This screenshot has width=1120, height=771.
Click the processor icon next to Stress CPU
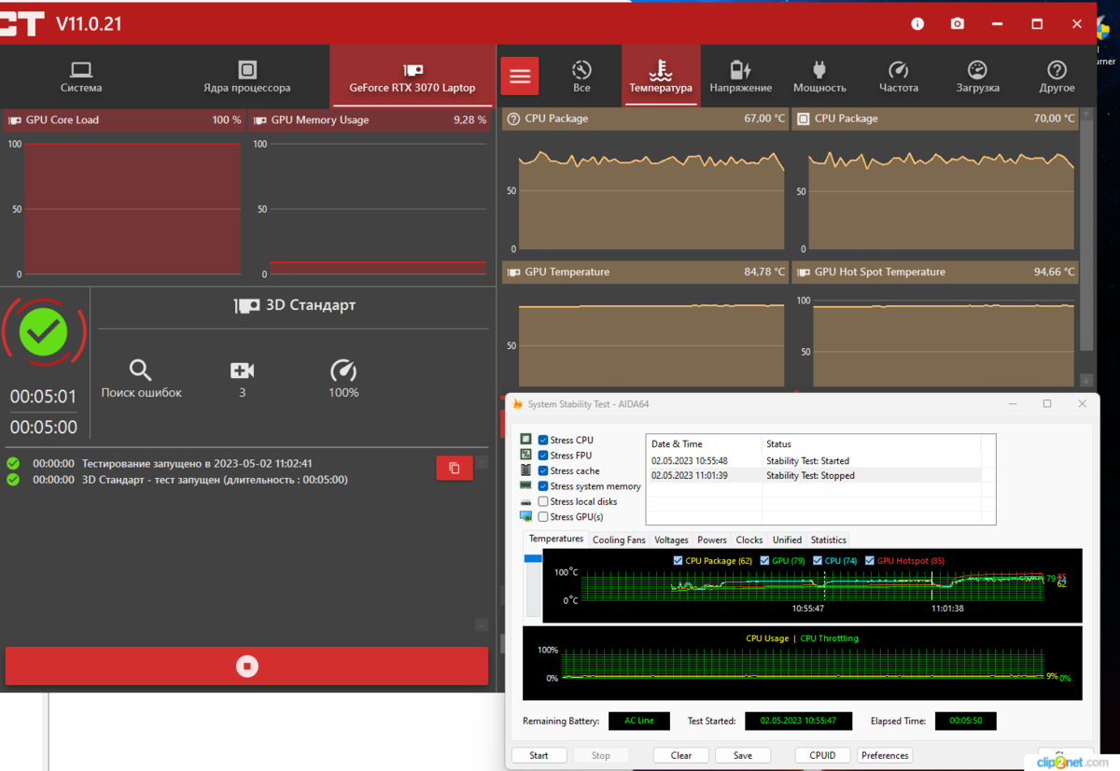[x=526, y=440]
